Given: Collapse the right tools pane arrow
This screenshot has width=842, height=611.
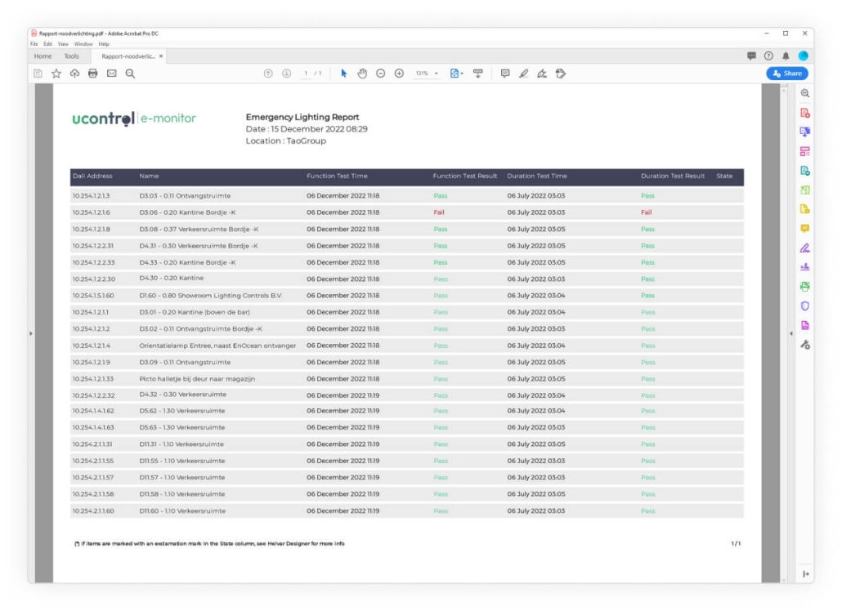Looking at the screenshot, I should coord(791,333).
